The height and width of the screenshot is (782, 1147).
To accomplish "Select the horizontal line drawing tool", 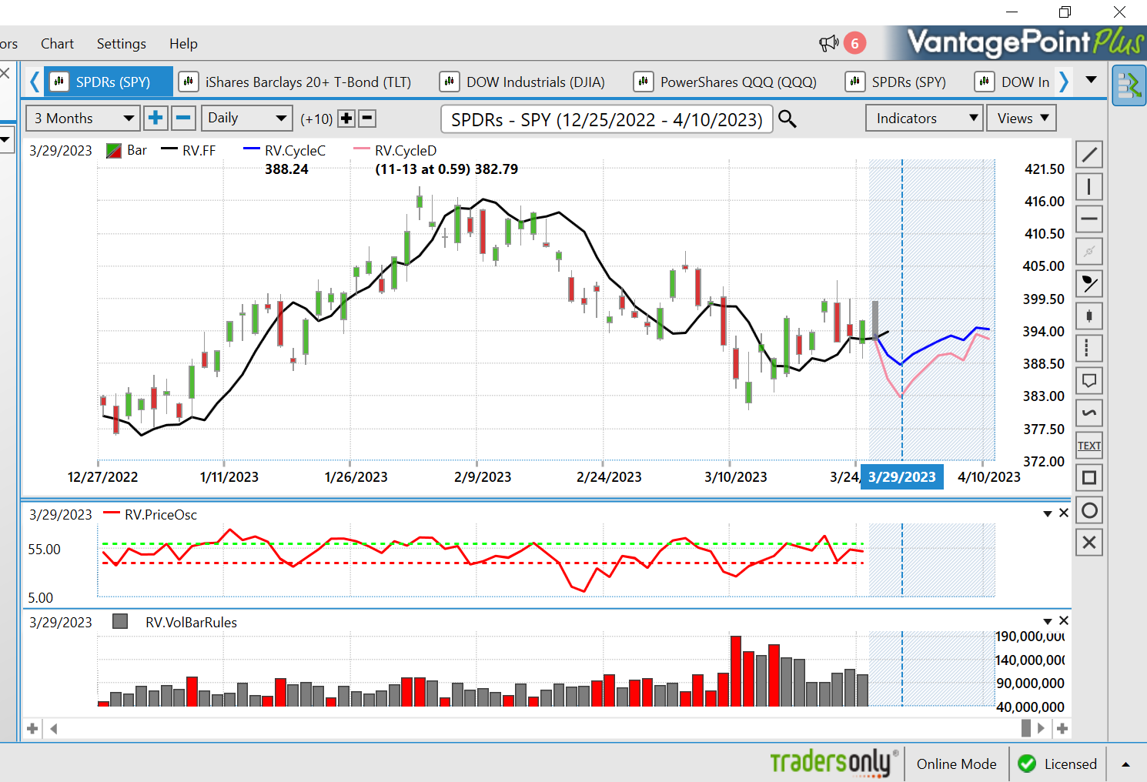I will pyautogui.click(x=1088, y=219).
